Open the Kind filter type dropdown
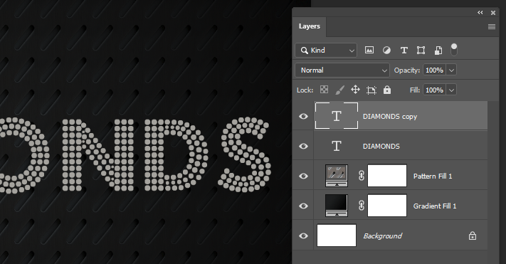 pos(326,50)
